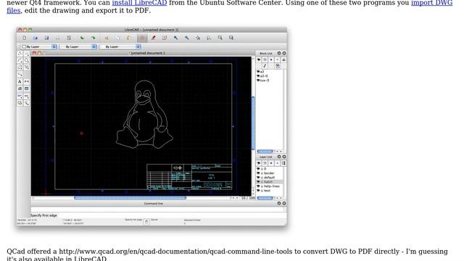
Task: Click the Insert block icon in Block List
Action: coord(277,66)
